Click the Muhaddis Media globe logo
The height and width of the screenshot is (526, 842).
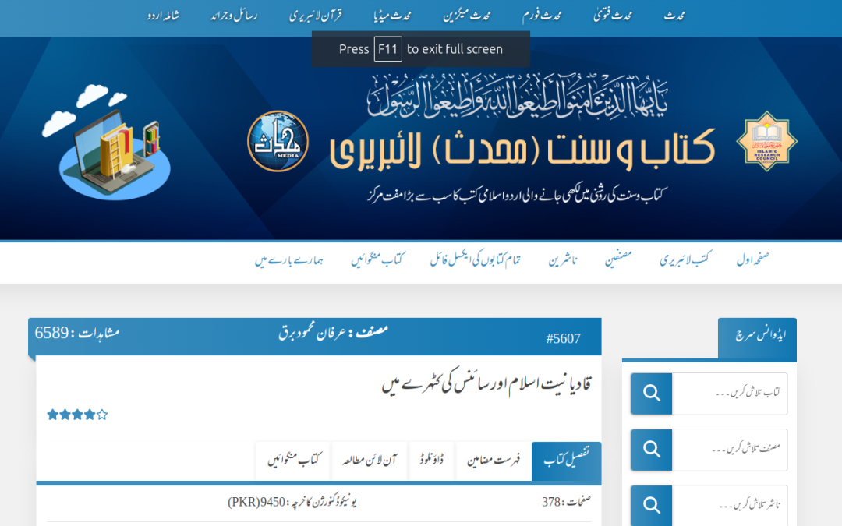coord(278,141)
